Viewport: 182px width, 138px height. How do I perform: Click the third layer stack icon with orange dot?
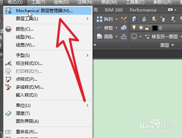154,19
